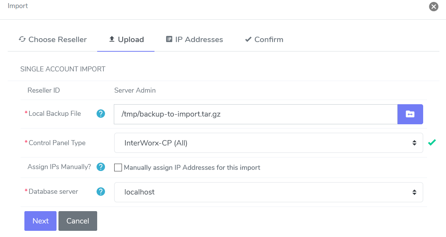Cancel the import process

click(77, 221)
